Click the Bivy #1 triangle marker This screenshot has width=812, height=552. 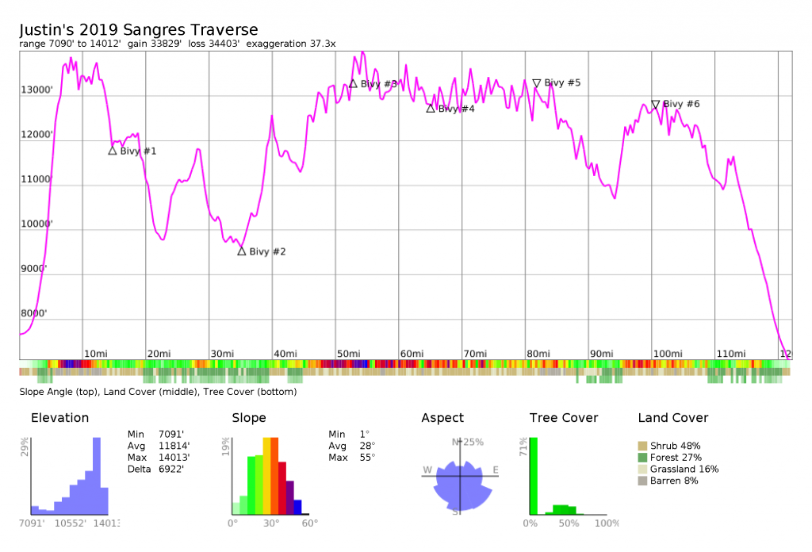(x=113, y=151)
